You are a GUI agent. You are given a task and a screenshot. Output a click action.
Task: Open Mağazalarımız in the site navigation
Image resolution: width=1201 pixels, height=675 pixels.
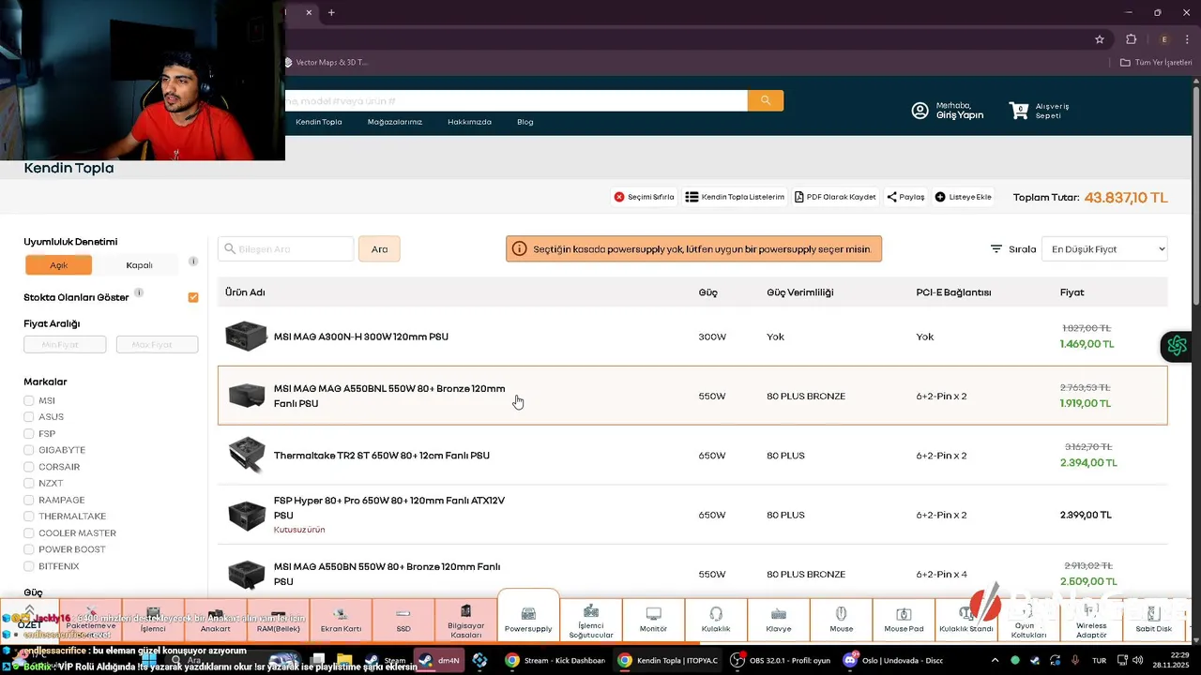coord(395,122)
